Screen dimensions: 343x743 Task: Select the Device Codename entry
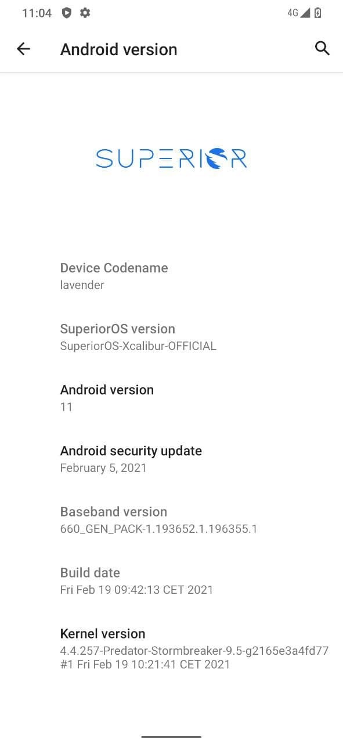[x=171, y=276]
